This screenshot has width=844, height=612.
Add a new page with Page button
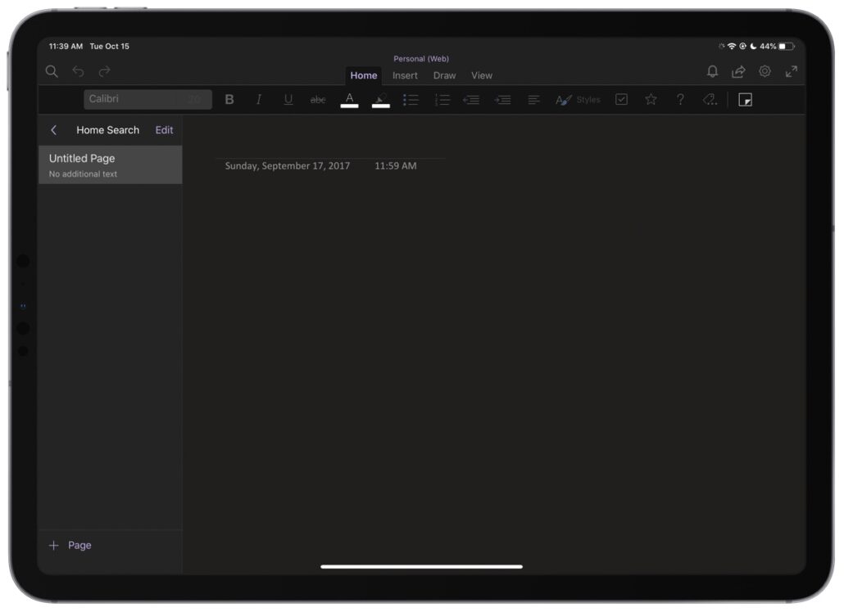(x=70, y=545)
